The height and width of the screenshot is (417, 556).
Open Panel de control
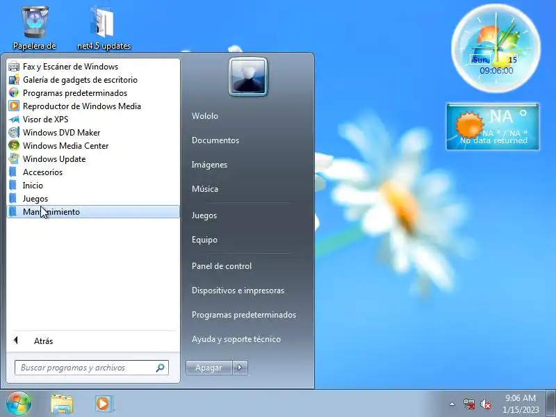click(222, 266)
